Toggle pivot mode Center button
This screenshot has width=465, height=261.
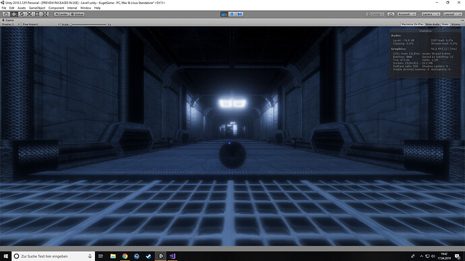click(x=61, y=14)
